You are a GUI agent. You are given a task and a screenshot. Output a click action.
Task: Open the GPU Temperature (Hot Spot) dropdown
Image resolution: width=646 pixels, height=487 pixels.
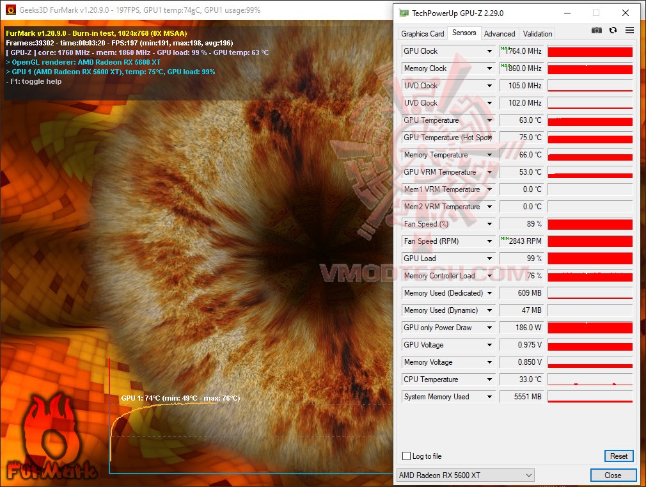pos(489,138)
